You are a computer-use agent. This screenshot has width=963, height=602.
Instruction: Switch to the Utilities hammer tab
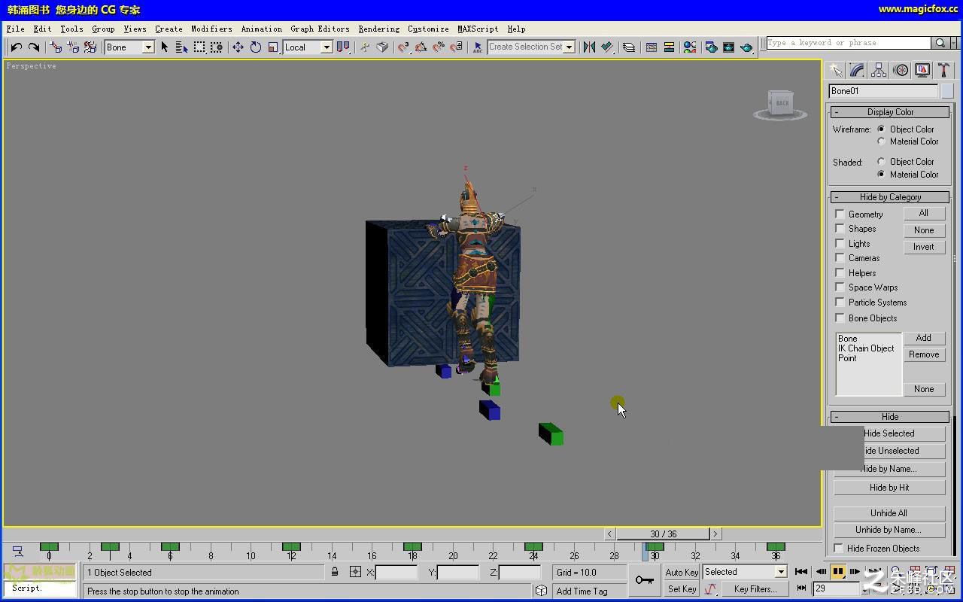coord(943,70)
